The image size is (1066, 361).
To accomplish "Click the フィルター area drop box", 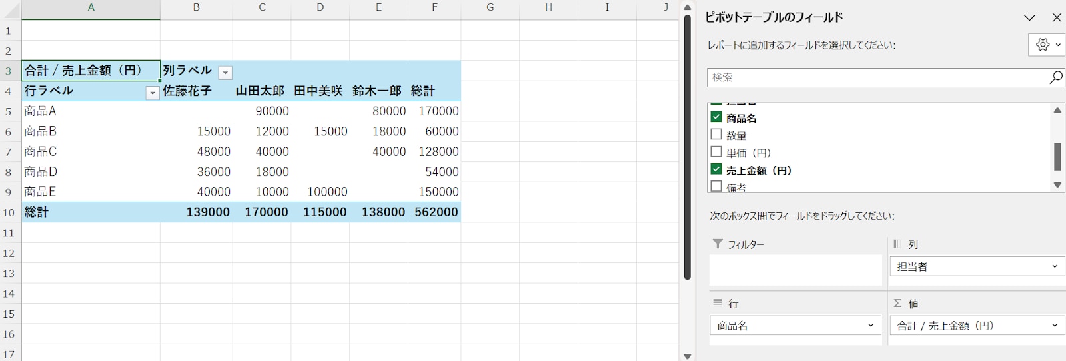I will [x=796, y=270].
